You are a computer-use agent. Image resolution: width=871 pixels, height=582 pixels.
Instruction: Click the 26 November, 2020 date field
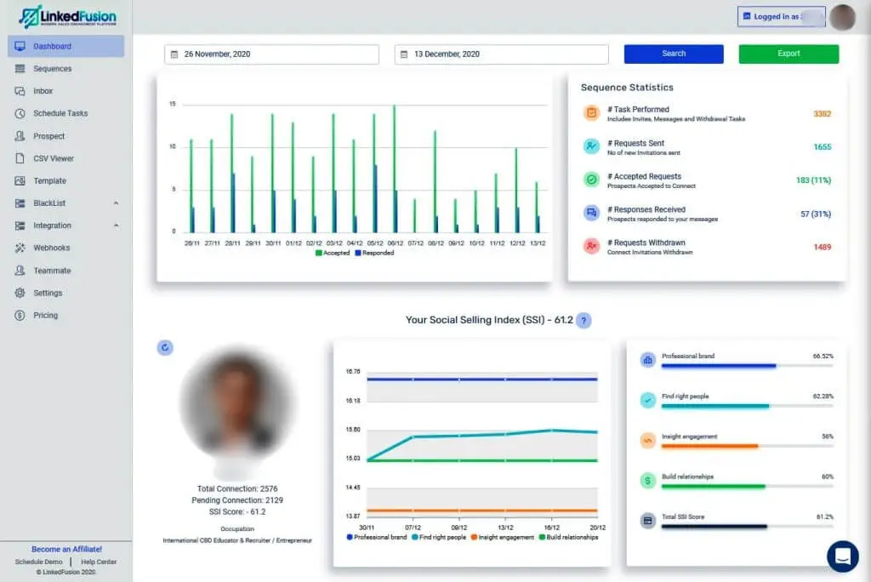(x=271, y=54)
